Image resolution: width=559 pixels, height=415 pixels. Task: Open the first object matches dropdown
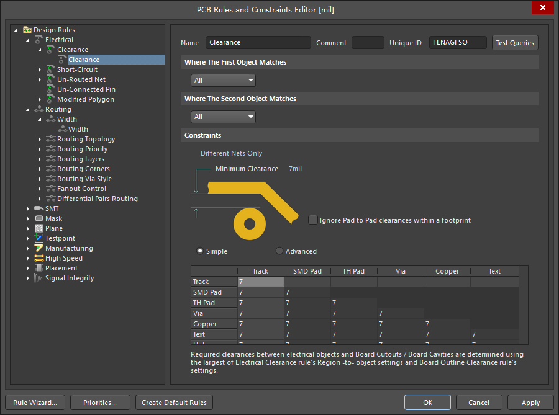(x=223, y=80)
